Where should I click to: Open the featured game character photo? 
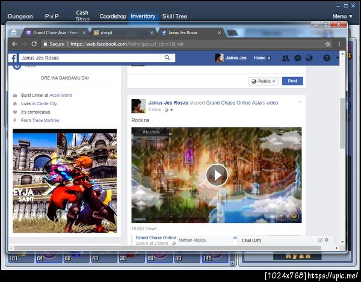pyautogui.click(x=65, y=181)
